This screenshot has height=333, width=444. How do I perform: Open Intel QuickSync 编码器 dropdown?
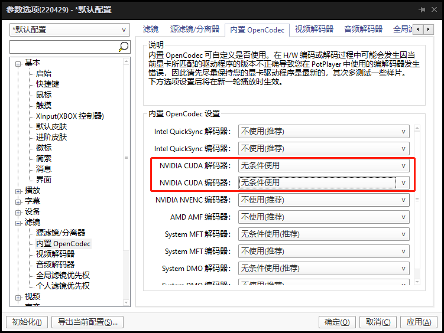[x=323, y=148]
